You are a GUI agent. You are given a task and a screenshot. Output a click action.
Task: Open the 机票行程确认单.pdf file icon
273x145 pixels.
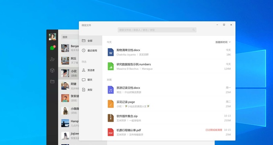(111, 132)
